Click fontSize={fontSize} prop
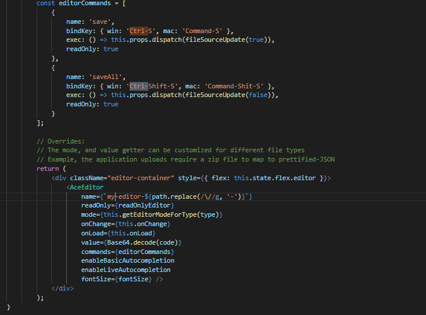 pyautogui.click(x=116, y=279)
